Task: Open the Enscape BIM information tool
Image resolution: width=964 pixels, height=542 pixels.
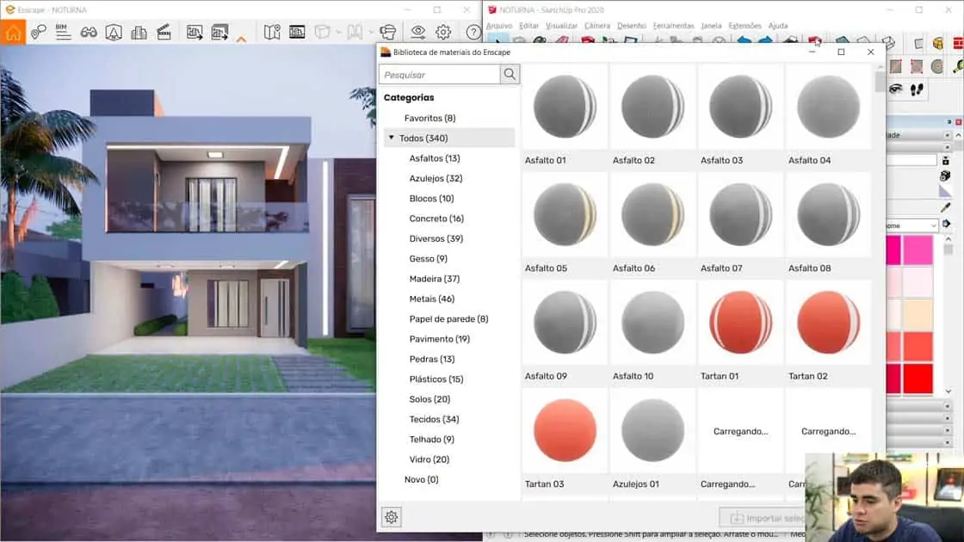Action: (x=63, y=32)
